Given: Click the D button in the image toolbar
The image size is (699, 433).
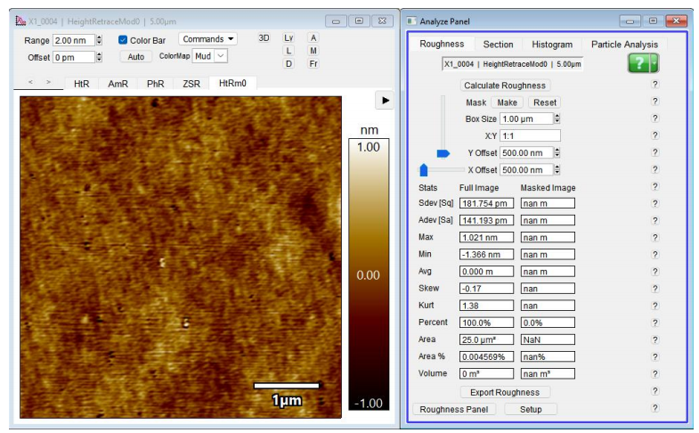Looking at the screenshot, I should point(289,64).
